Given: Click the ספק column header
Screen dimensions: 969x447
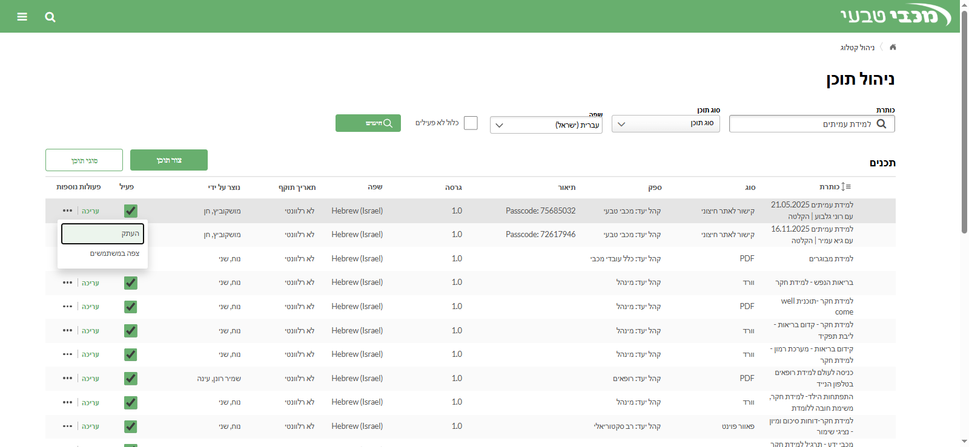Looking at the screenshot, I should click(x=655, y=188).
